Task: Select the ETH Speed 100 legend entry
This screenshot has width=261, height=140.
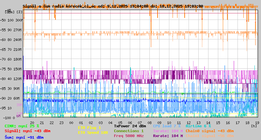Action: click(x=93, y=133)
